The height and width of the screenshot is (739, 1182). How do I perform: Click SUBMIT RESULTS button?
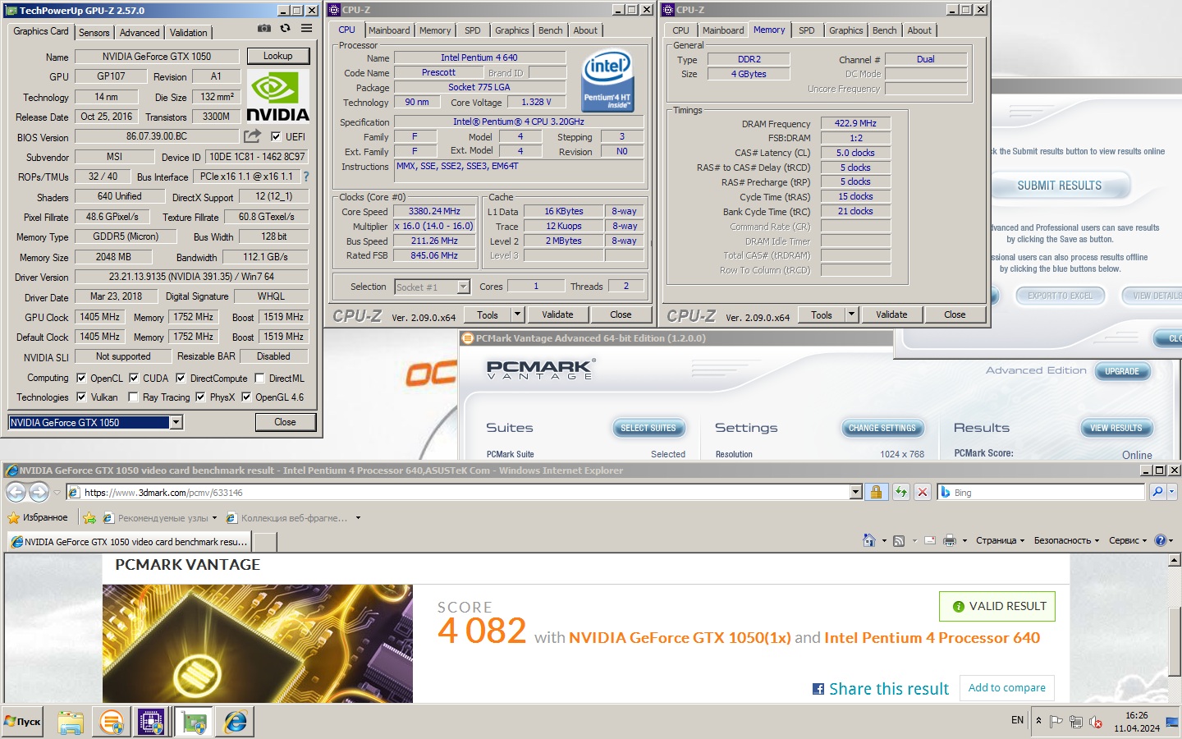click(x=1060, y=186)
